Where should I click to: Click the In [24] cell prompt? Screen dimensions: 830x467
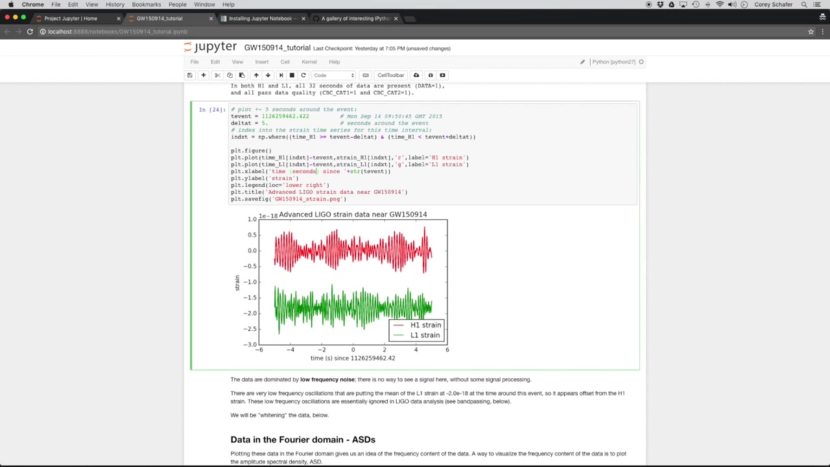pos(212,110)
